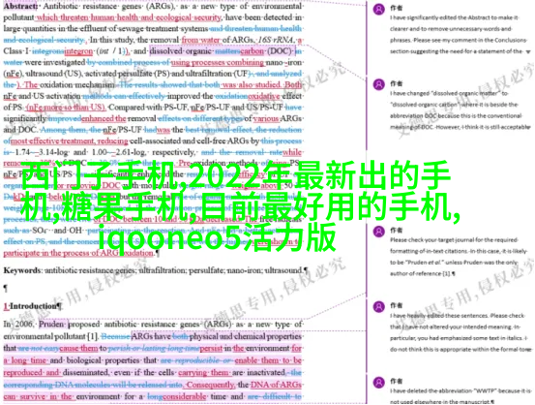Click avatar of the Abstract-edited comment
Screen dimensions: 535x405
(378, 10)
